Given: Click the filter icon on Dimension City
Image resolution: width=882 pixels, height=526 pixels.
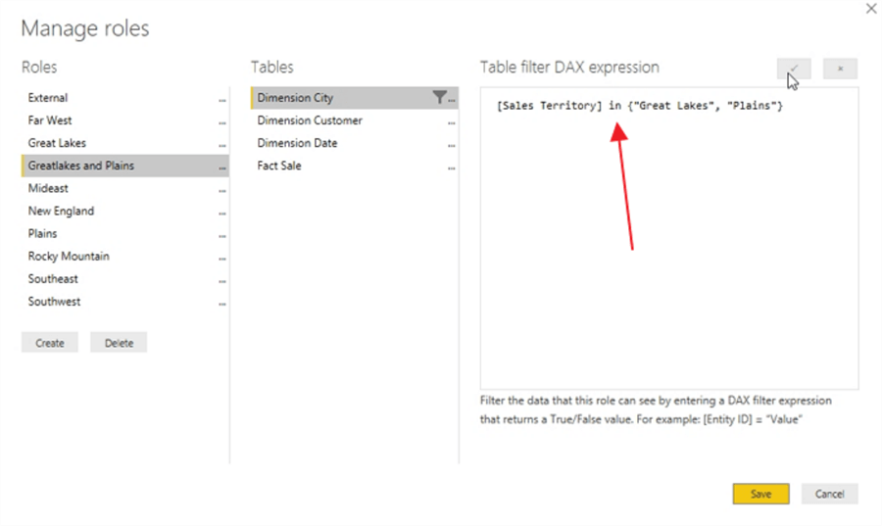Looking at the screenshot, I should click(x=439, y=97).
